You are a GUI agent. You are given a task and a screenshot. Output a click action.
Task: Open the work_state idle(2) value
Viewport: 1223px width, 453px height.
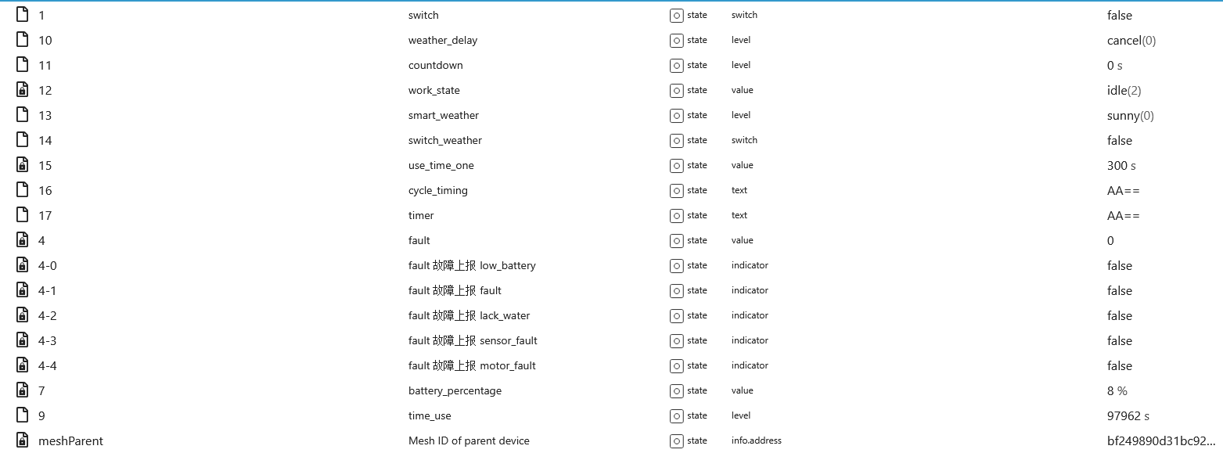(1124, 90)
